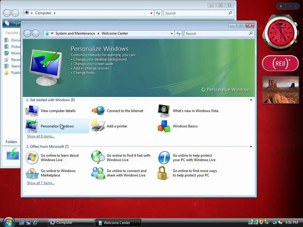Click the sidebar add gadgets plus button
The width and height of the screenshot is (303, 227).
pos(281,6)
